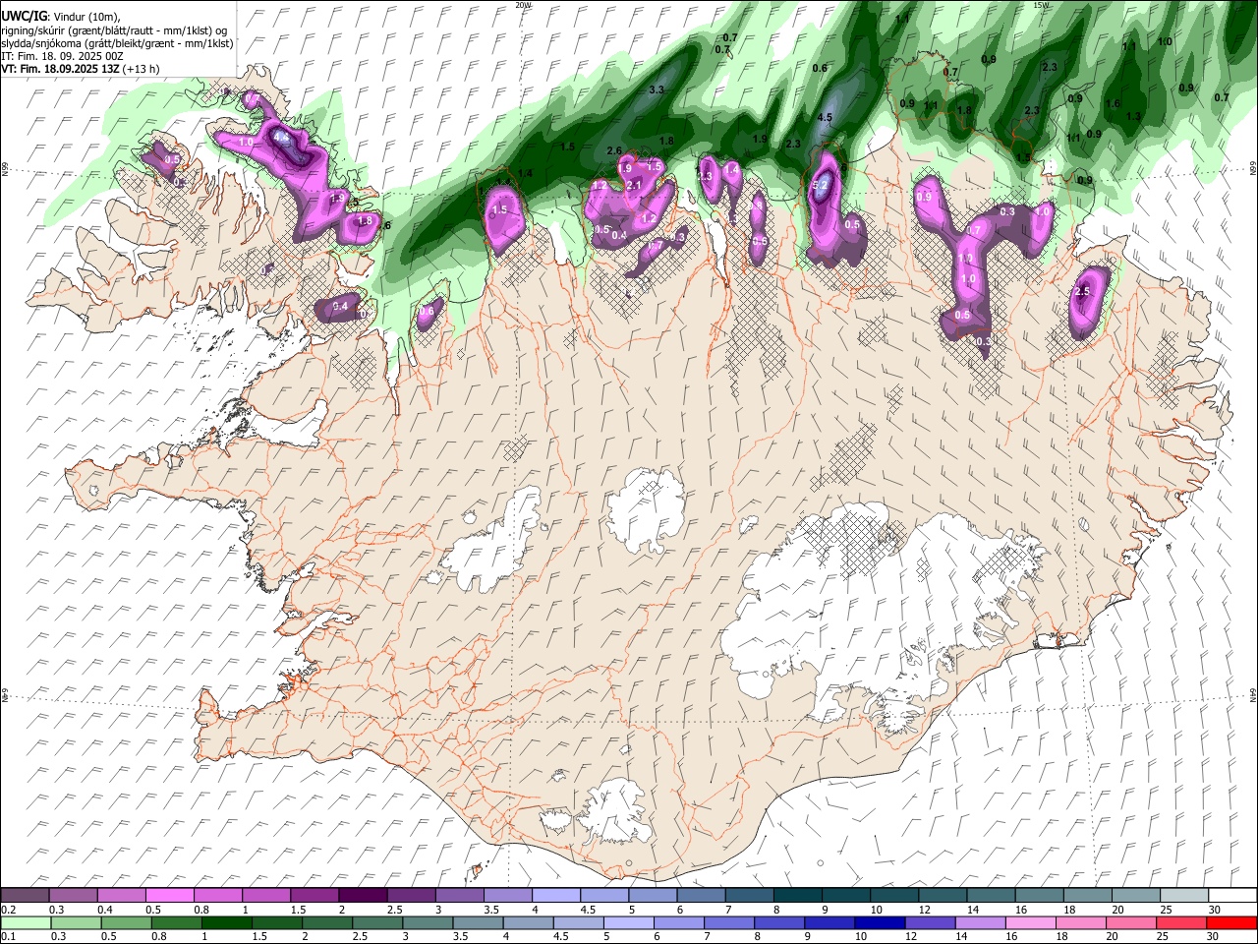Click the 5.2 snowfall value on the map

coord(821,184)
